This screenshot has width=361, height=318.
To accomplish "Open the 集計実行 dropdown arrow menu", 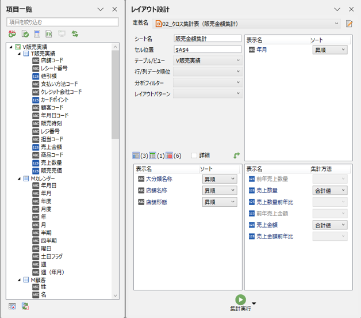I will pyautogui.click(x=254, y=304).
